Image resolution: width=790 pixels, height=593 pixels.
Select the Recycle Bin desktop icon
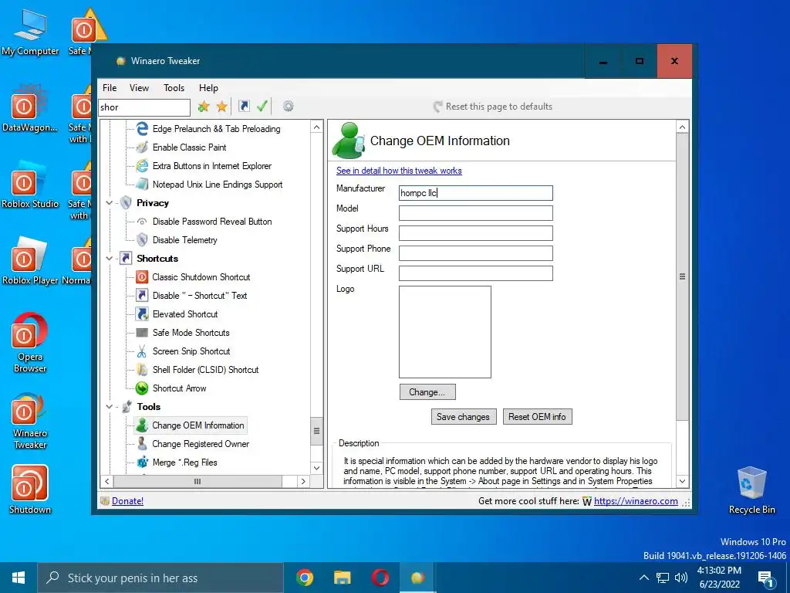(x=751, y=490)
